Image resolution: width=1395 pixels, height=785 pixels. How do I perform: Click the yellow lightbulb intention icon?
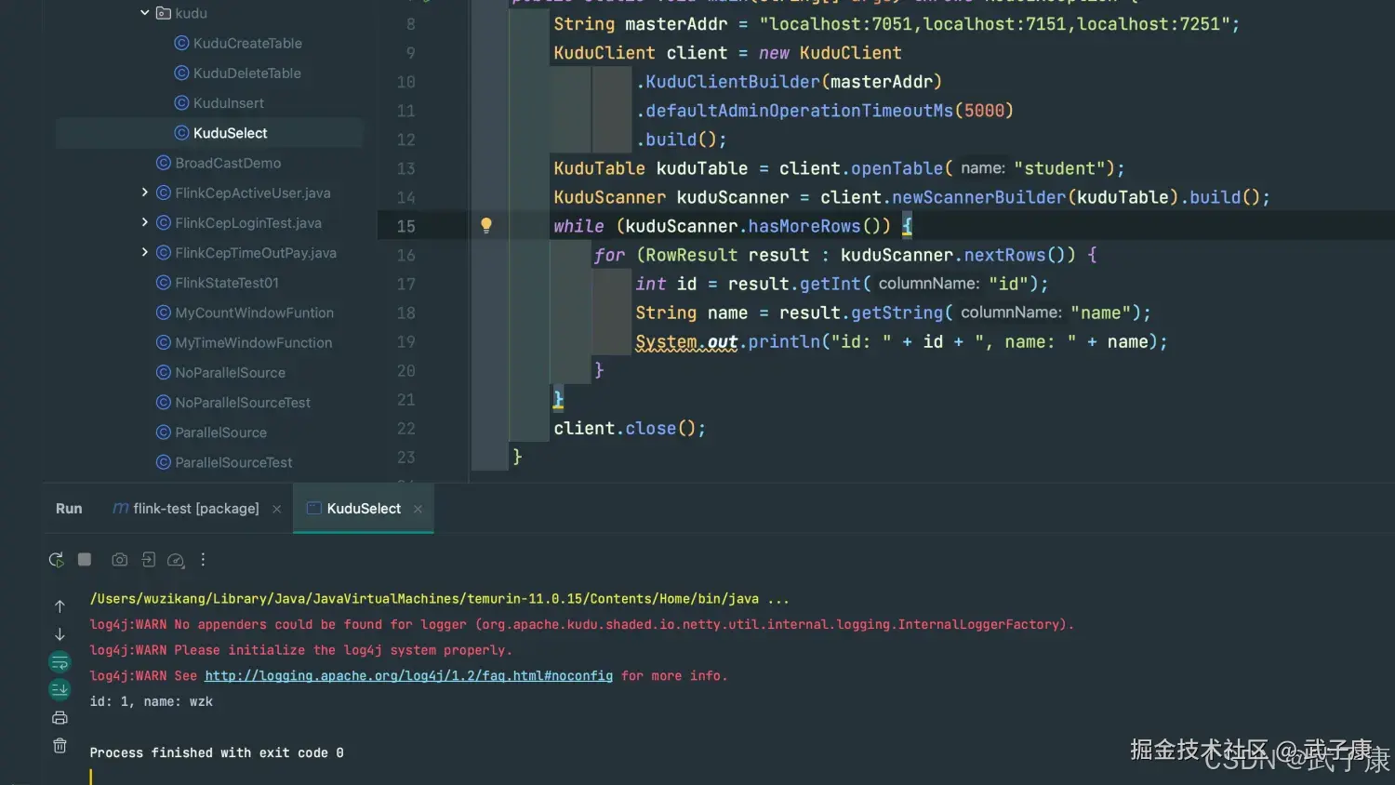(x=485, y=225)
